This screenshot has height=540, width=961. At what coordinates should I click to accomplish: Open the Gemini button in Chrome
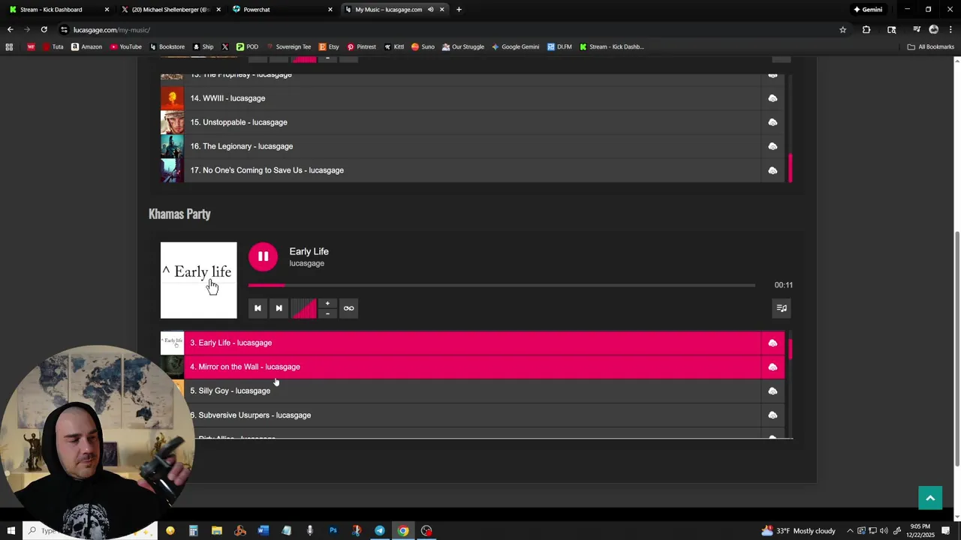[x=868, y=10]
